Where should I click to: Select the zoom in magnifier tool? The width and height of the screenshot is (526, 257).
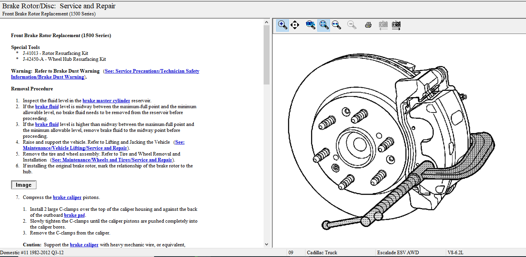pyautogui.click(x=282, y=25)
